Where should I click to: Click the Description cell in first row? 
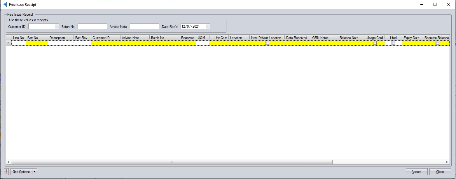tap(61, 43)
